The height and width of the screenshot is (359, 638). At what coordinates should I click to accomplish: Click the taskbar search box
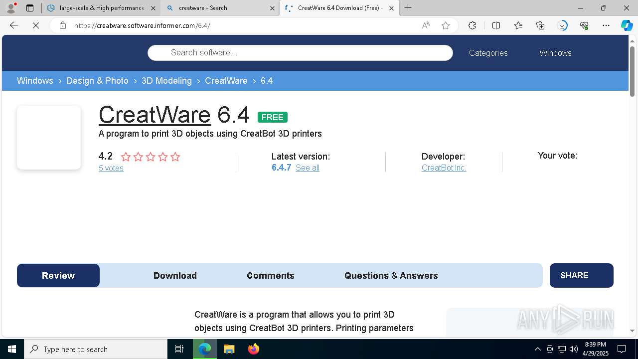coord(96,349)
